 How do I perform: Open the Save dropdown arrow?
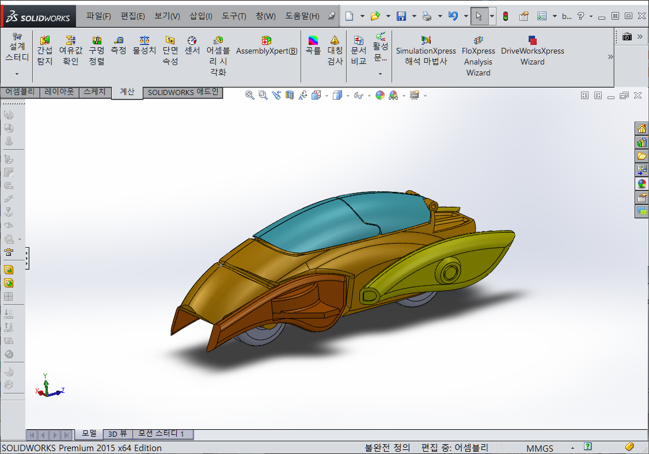pos(414,16)
